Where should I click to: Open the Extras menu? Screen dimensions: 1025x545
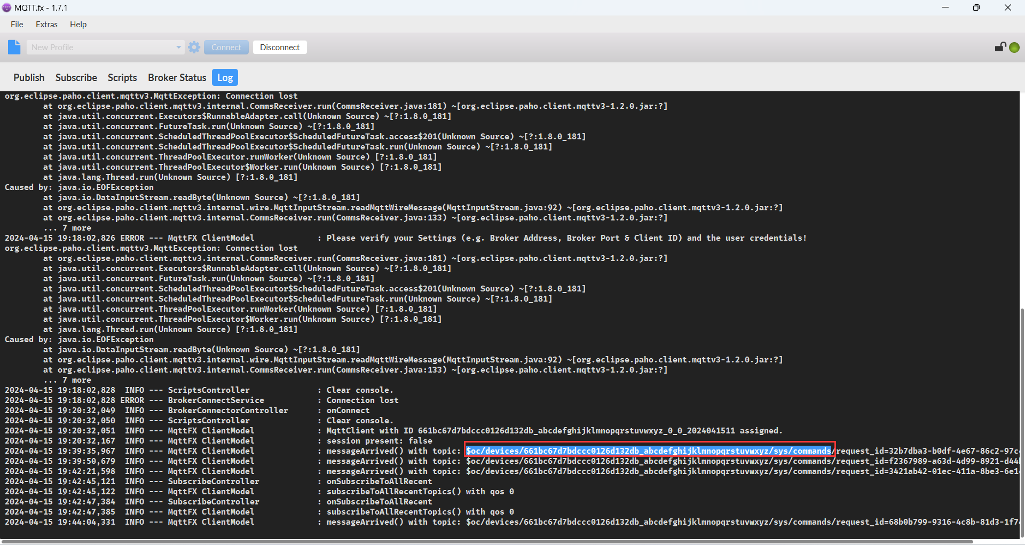point(46,24)
